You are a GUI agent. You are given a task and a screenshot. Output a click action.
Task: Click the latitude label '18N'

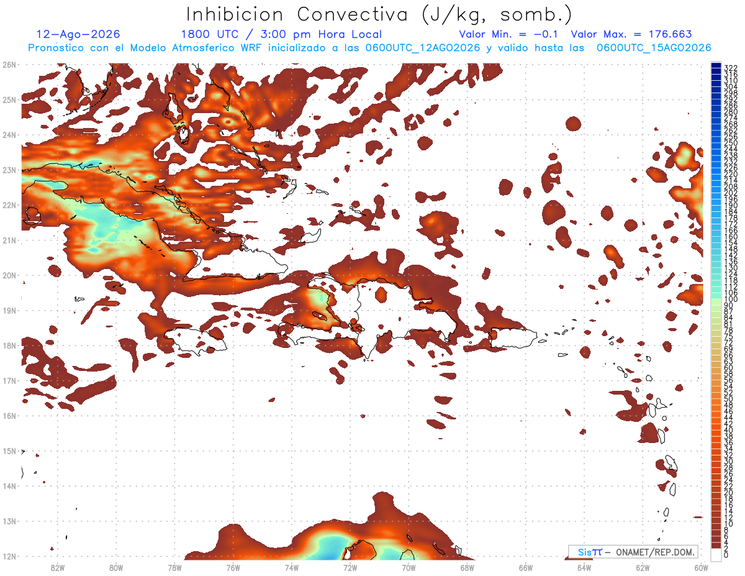(9, 345)
